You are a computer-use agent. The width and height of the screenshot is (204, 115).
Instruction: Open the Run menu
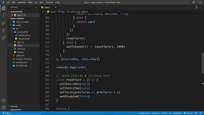tap(41, 2)
